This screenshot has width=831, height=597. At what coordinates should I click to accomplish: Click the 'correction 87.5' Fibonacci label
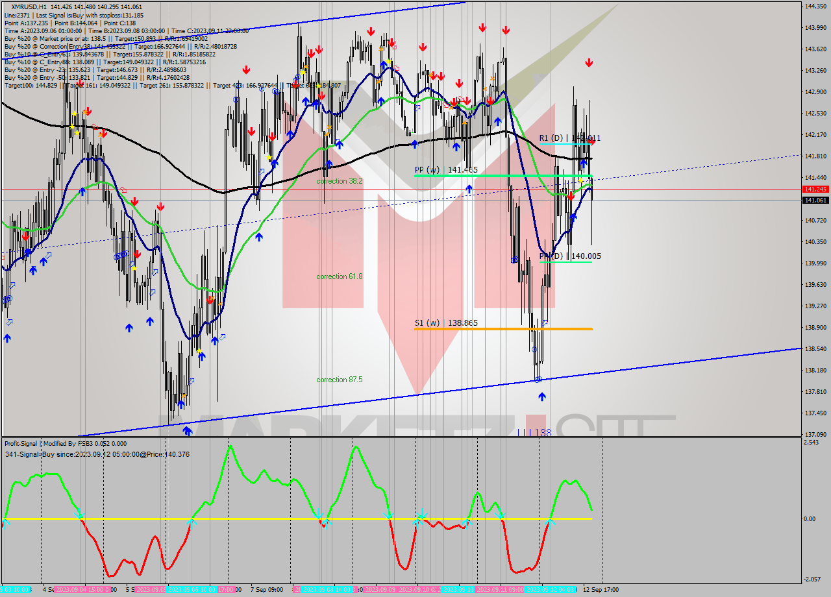340,380
